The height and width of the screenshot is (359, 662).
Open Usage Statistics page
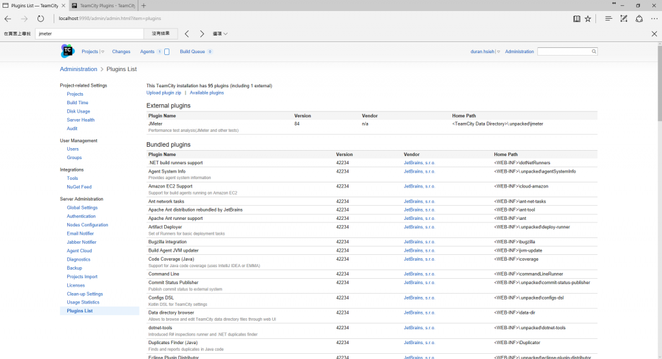coord(83,303)
